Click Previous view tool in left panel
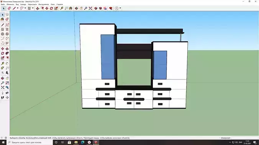 click(7, 87)
